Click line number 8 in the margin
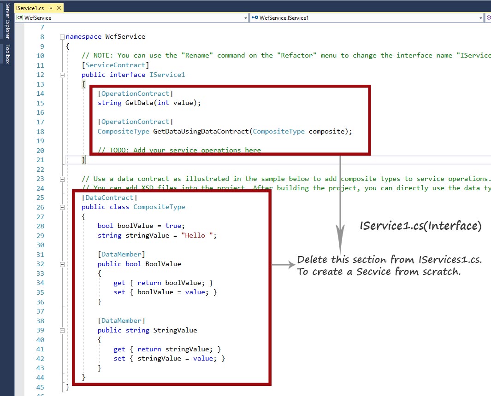This screenshot has height=396, width=491. 42,37
